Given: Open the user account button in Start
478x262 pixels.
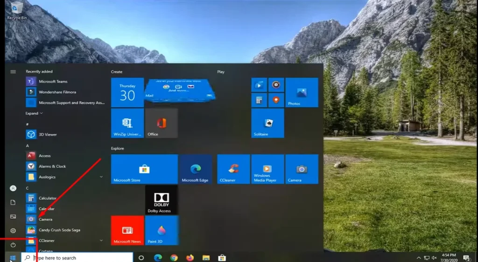Looking at the screenshot, I should coord(13,188).
